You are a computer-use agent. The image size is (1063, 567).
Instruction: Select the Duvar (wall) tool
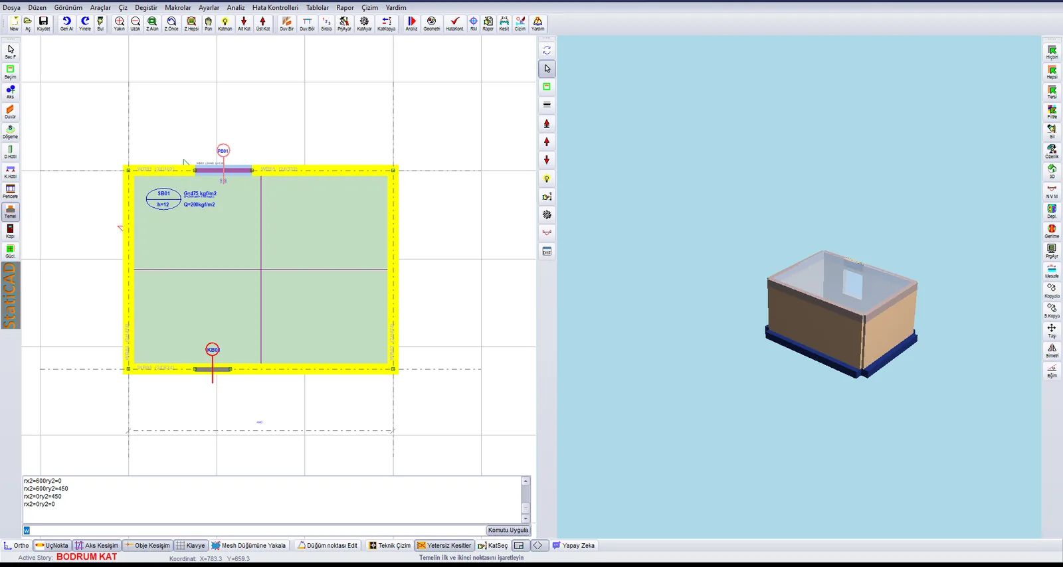10,112
